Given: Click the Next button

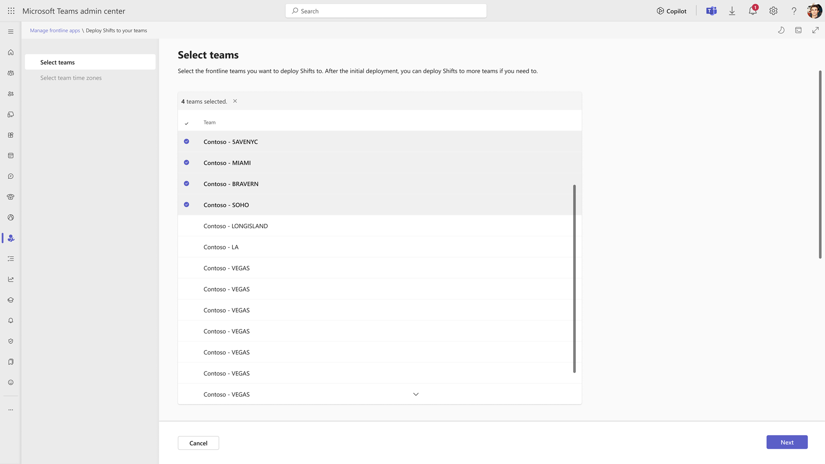Looking at the screenshot, I should [787, 442].
